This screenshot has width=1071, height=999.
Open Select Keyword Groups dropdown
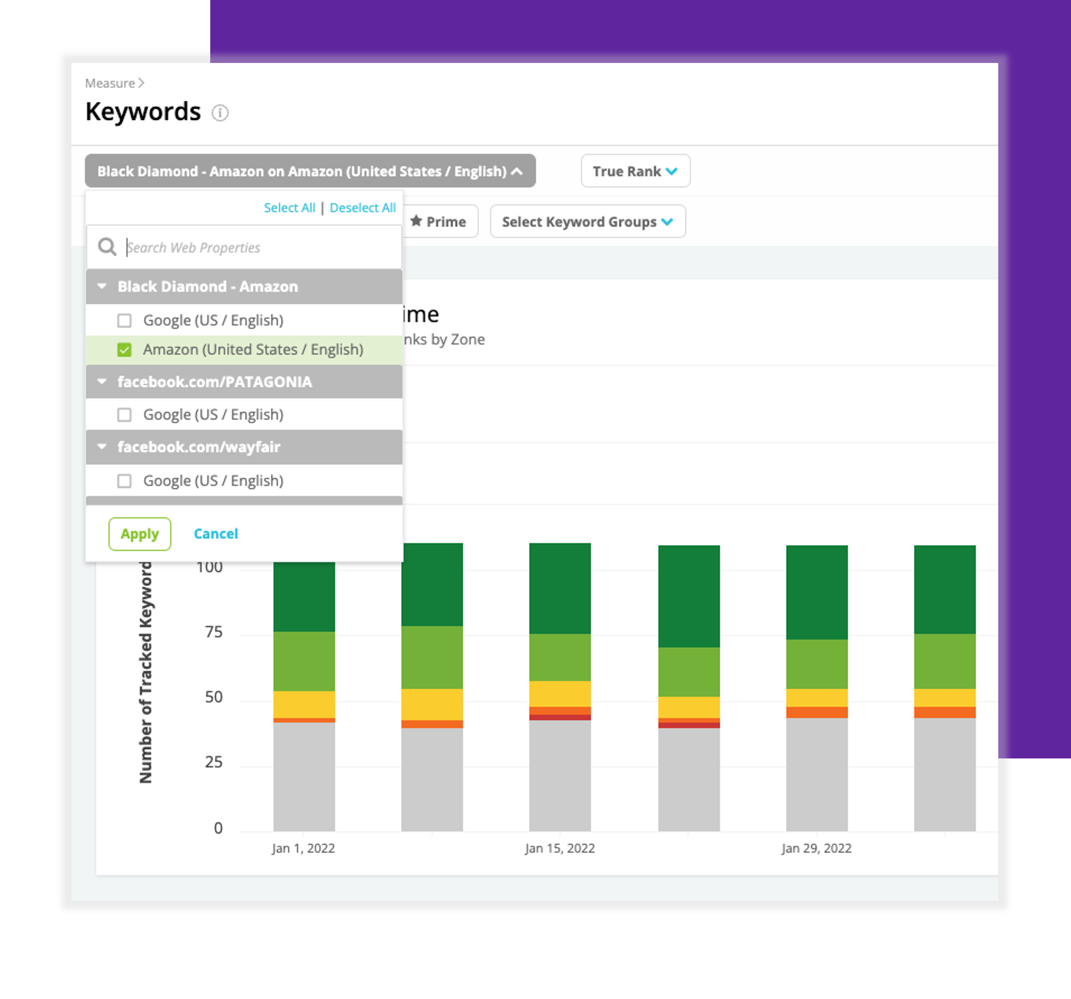coord(588,221)
